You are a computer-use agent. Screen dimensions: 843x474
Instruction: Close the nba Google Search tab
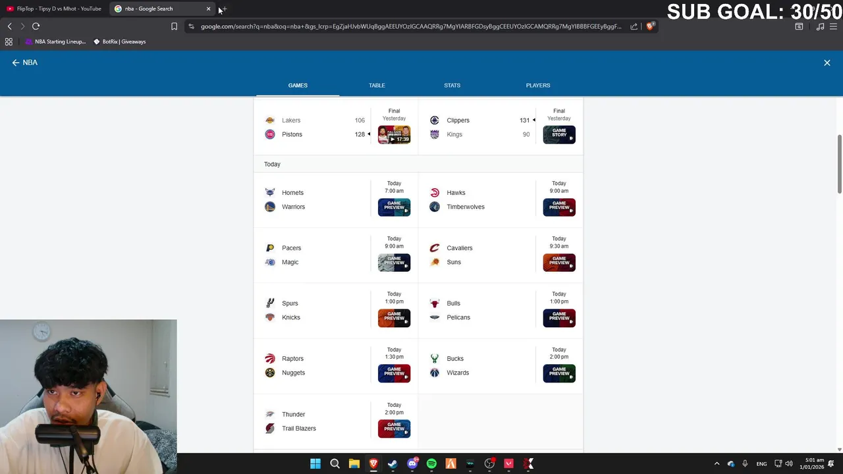(x=208, y=9)
